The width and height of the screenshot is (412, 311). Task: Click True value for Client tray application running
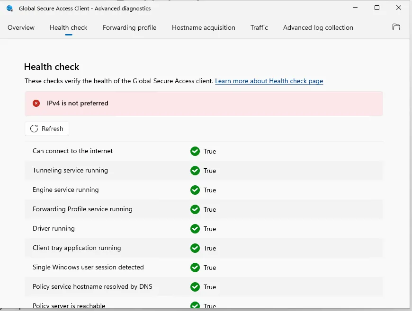tap(210, 249)
